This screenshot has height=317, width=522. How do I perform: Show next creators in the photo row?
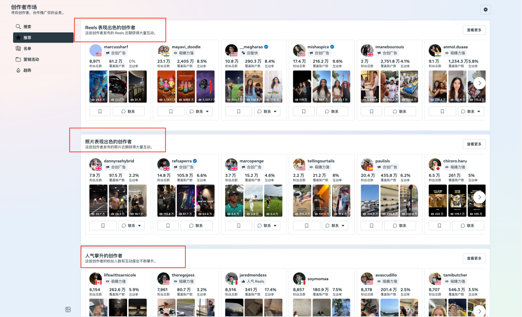[478, 197]
